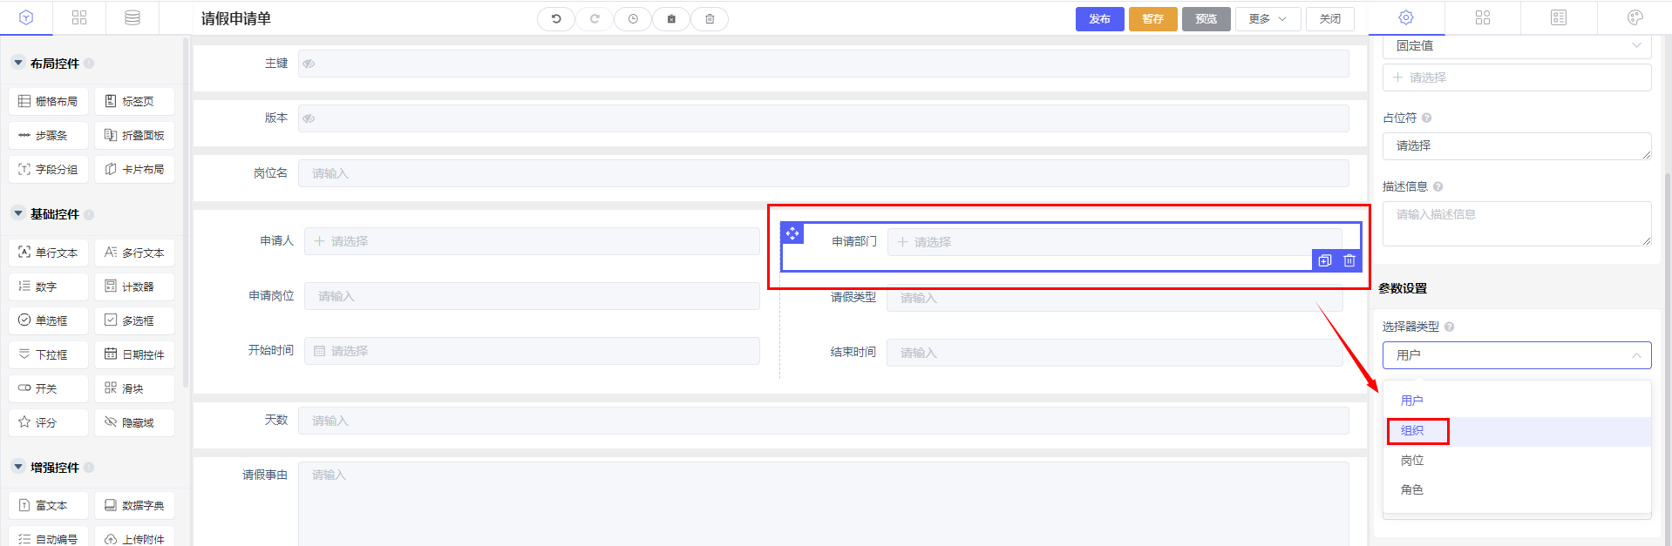
Task: Collapse the 布局控件 section
Action: [18, 63]
